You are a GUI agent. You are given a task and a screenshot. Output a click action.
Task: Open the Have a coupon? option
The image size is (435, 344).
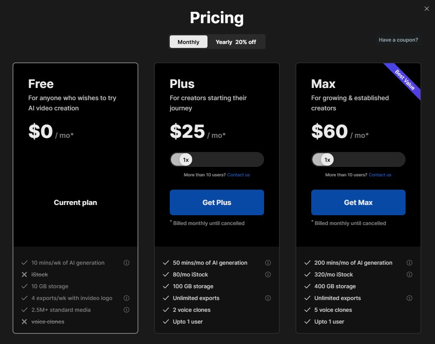point(398,40)
